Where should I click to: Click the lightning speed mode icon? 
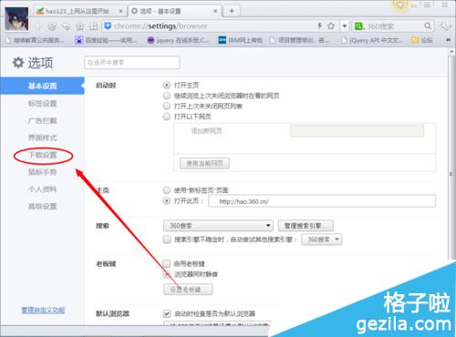(319, 26)
